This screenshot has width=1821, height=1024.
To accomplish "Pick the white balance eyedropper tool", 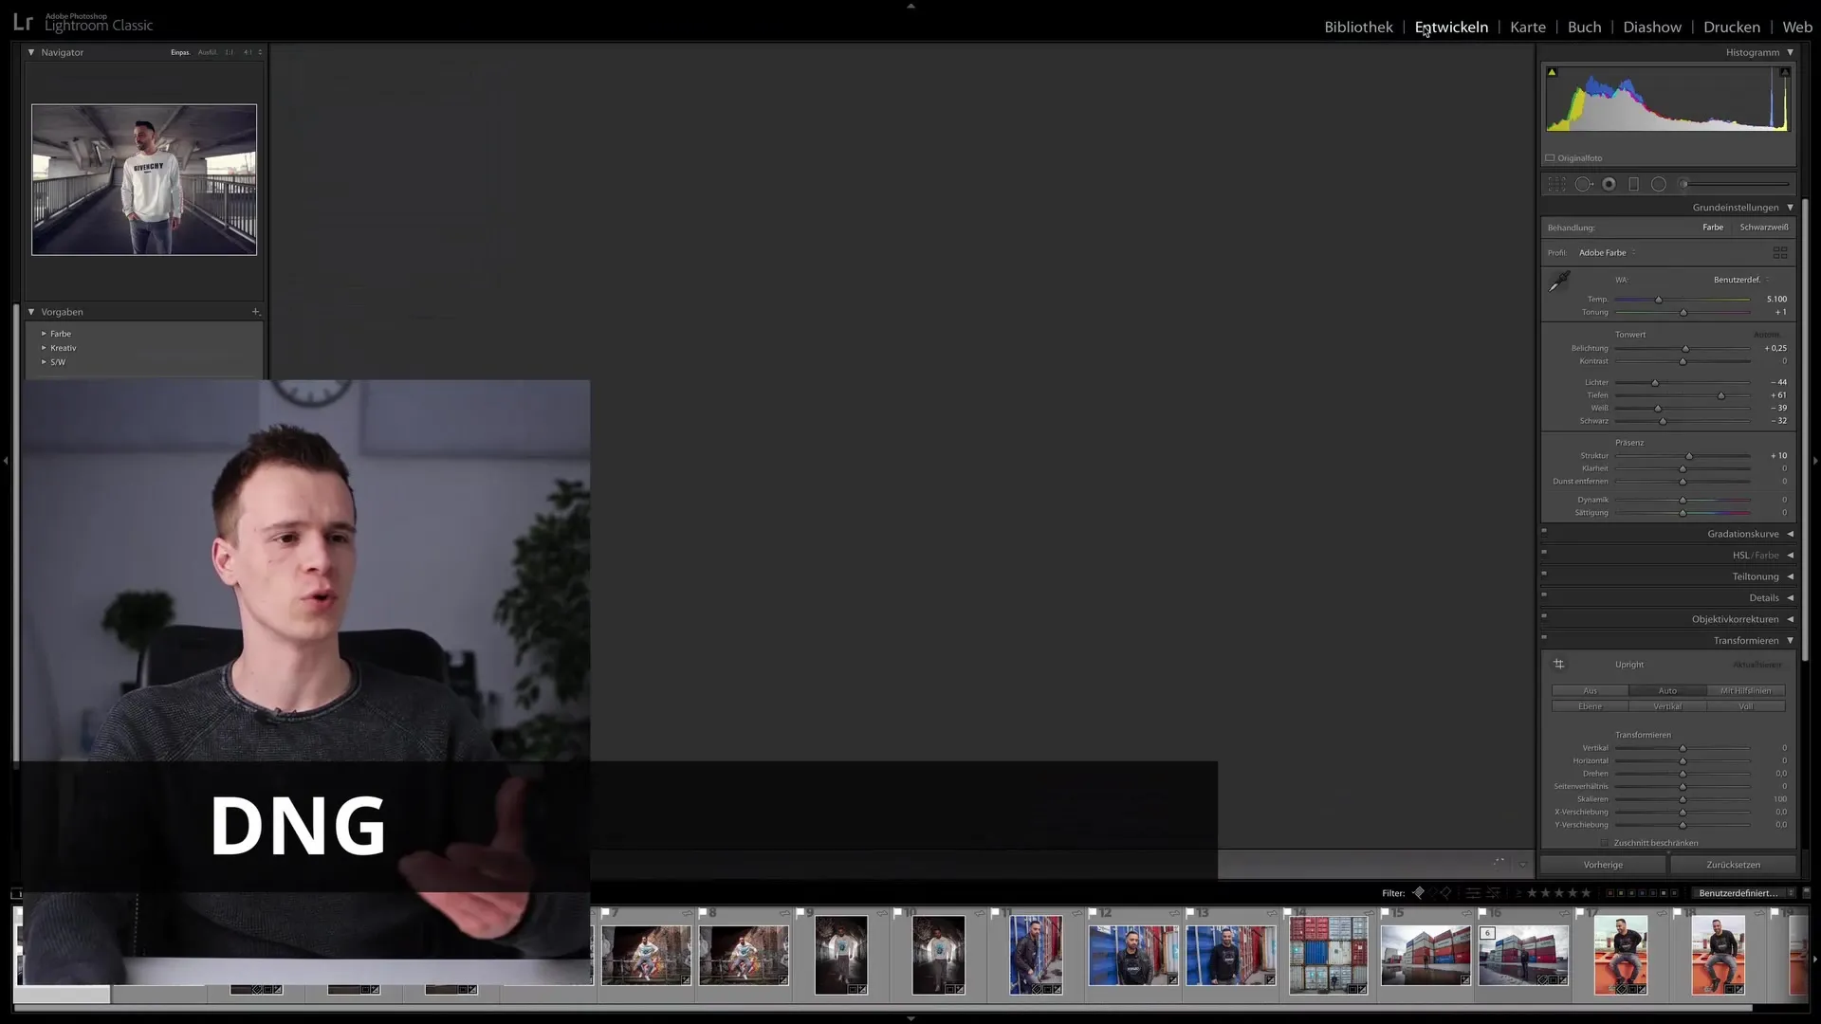I will (x=1559, y=282).
